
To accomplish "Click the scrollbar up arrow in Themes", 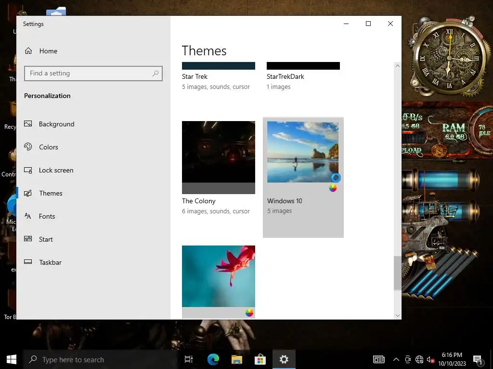I will [397, 66].
